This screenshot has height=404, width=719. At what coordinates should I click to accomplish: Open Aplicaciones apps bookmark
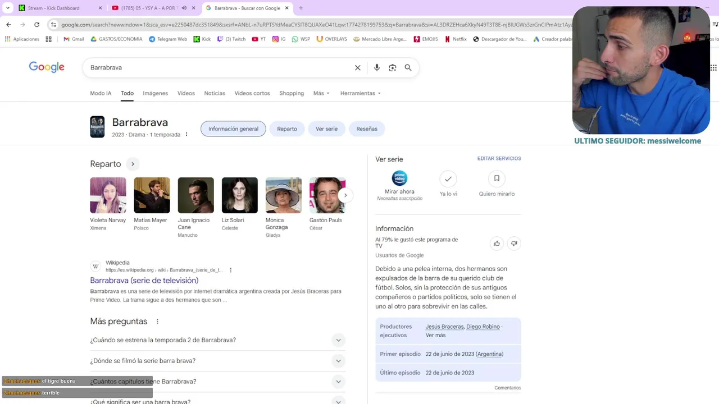pos(22,39)
